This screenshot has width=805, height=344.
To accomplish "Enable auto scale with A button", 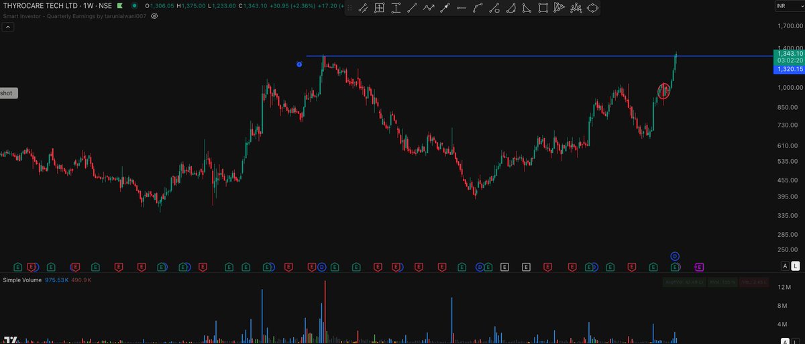I will click(785, 266).
